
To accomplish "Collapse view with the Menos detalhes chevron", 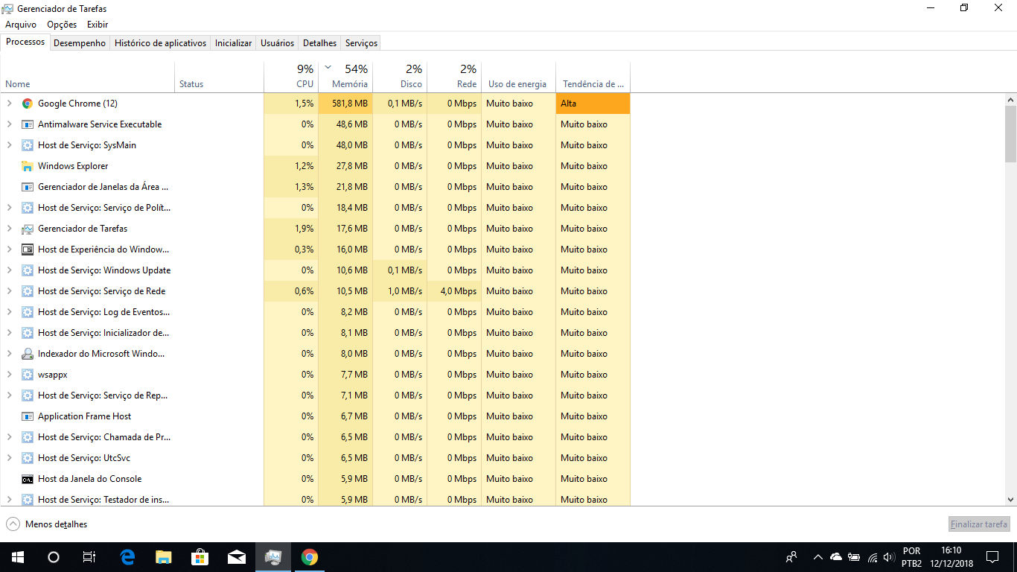I will point(13,524).
